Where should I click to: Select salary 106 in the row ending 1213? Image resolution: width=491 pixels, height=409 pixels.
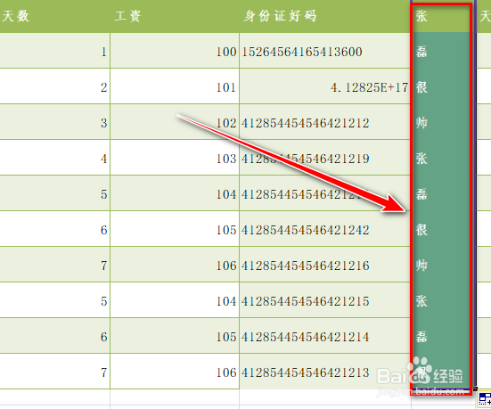175,372
